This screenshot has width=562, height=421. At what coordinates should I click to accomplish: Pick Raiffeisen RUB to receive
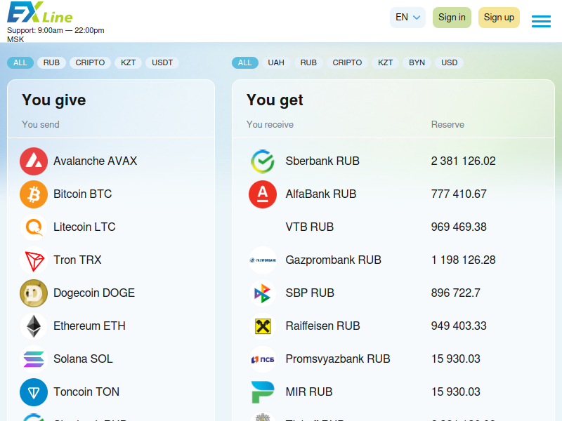click(393, 326)
